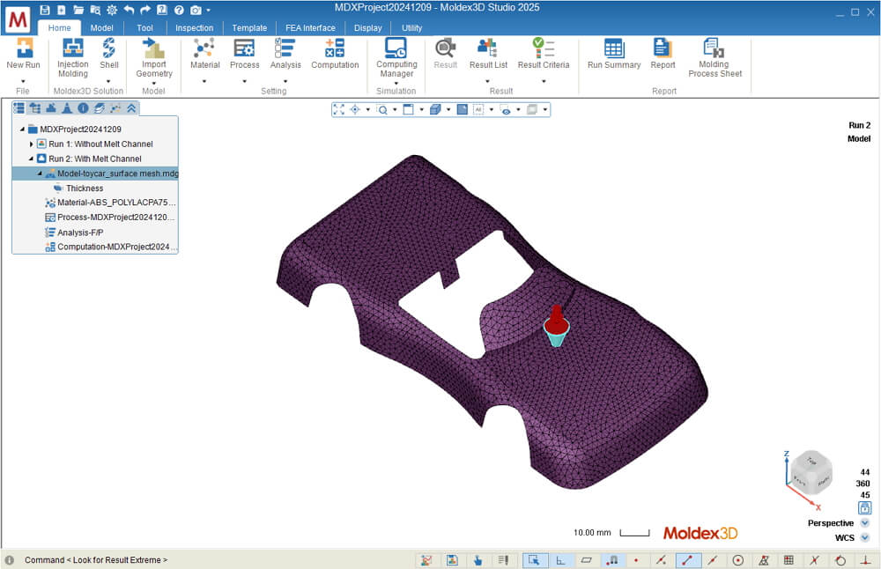Collapse the MDXProject20241209 root node
Image resolution: width=881 pixels, height=569 pixels.
(23, 129)
